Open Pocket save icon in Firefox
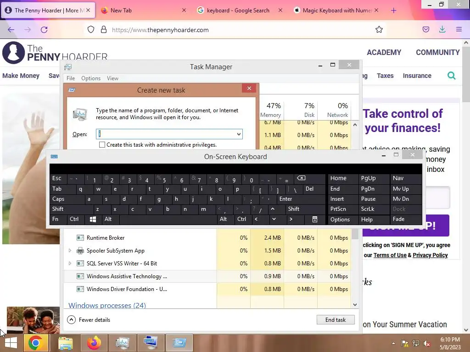 [425, 30]
